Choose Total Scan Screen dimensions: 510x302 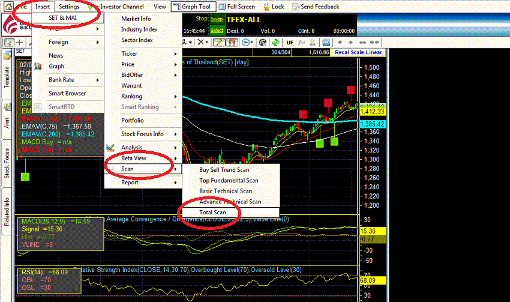(230, 212)
